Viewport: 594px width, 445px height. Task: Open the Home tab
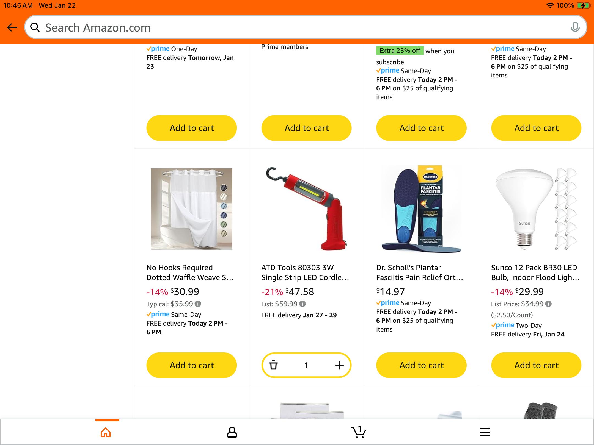pyautogui.click(x=106, y=432)
